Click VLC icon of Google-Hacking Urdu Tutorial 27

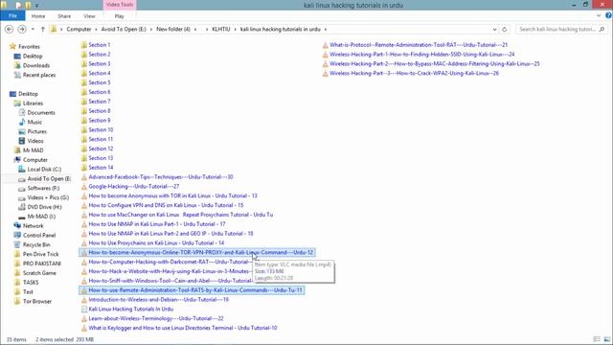(x=84, y=187)
